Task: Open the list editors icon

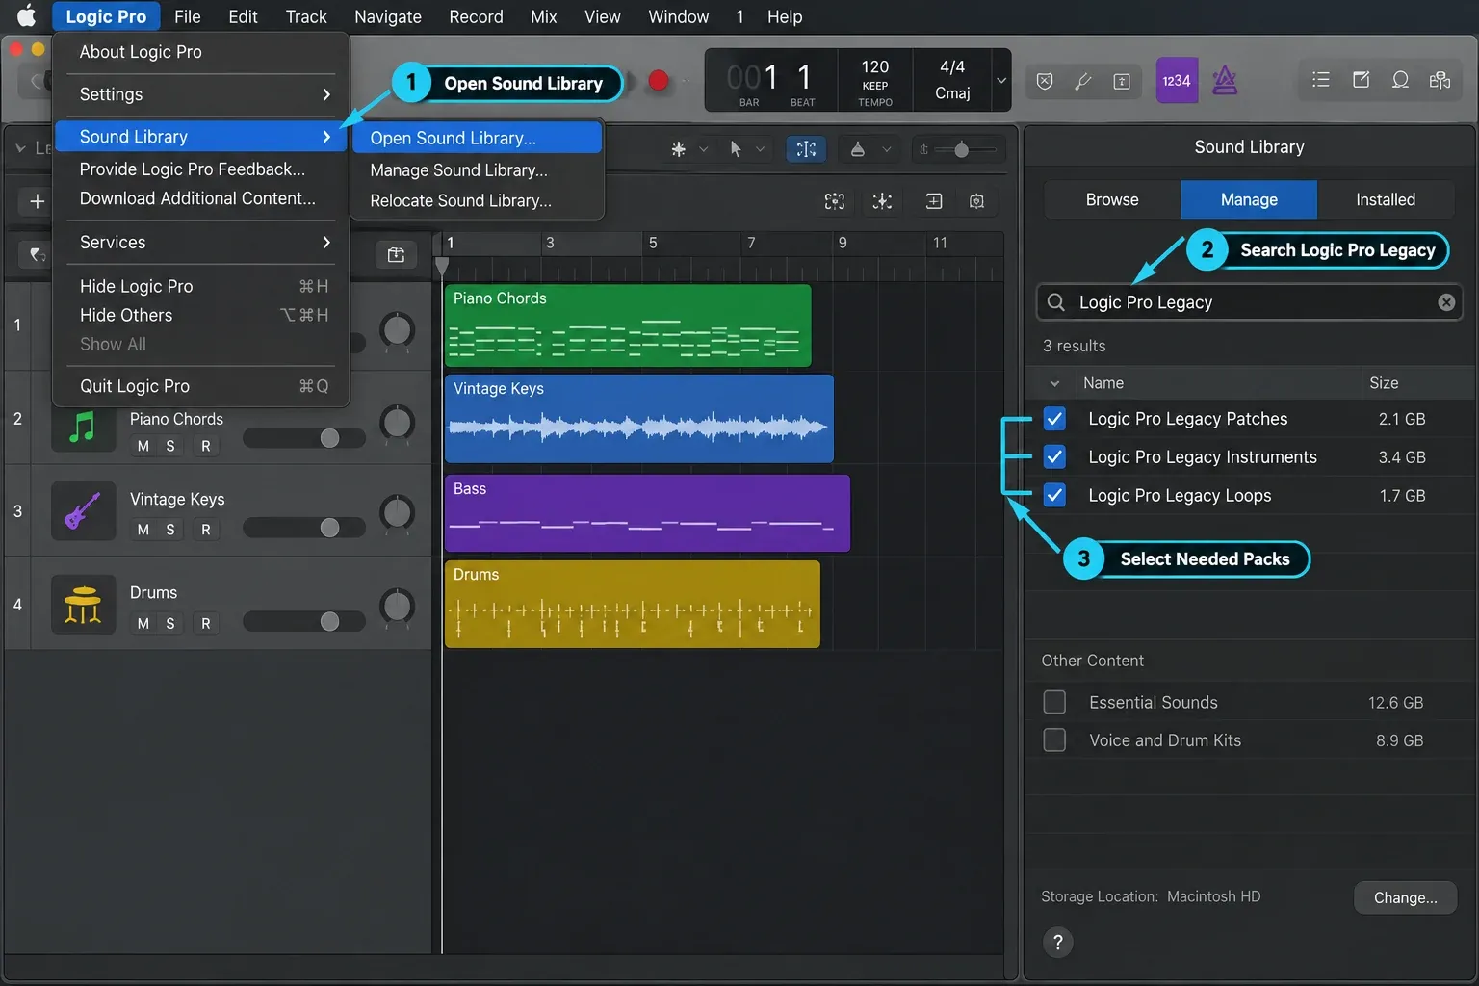Action: pyautogui.click(x=1321, y=80)
